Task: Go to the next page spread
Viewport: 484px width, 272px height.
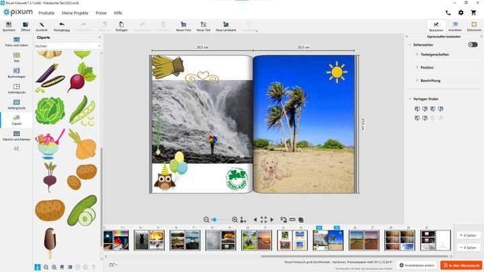Action: 272,220
